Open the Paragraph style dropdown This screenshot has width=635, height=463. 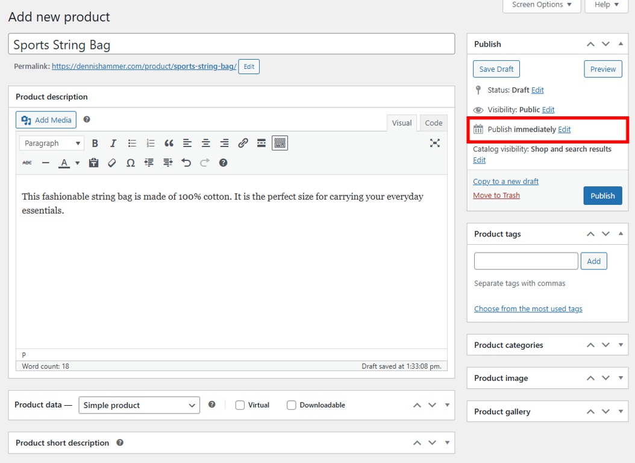[51, 143]
